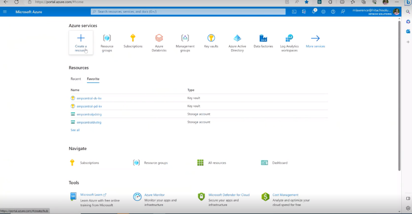Open empcentral-pd-kv key vault
Image resolution: width=412 pixels, height=214 pixels.
[x=89, y=106]
